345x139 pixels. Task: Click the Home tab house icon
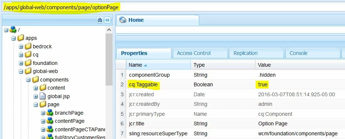[123, 20]
